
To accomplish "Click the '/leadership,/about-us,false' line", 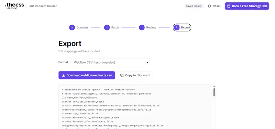I will pos(80,114).
